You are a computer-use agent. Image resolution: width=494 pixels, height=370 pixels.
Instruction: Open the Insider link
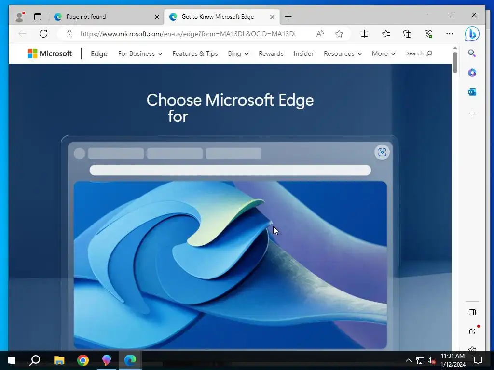(x=303, y=54)
